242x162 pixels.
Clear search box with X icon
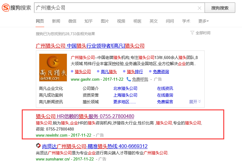[199, 8]
